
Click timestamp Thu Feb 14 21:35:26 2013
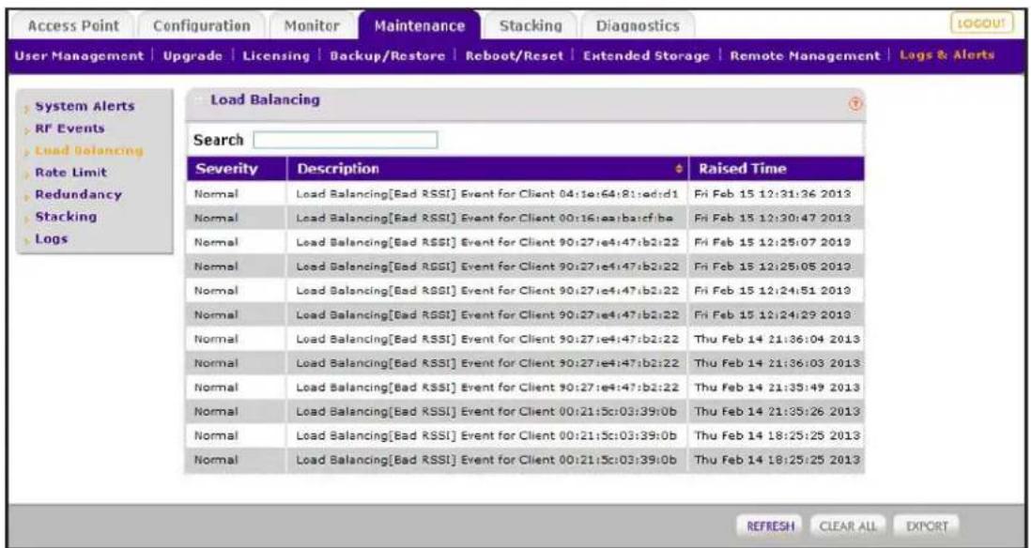[x=777, y=412]
